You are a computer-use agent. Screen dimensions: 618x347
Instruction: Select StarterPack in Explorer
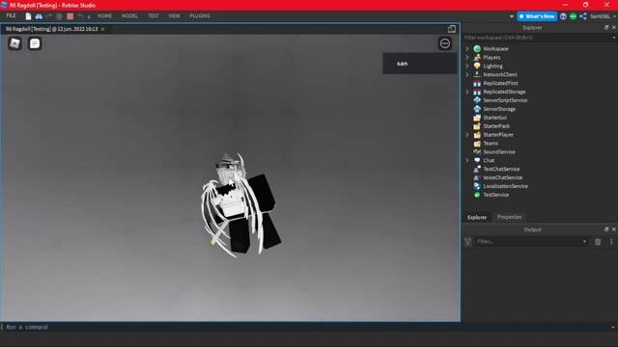pyautogui.click(x=496, y=126)
